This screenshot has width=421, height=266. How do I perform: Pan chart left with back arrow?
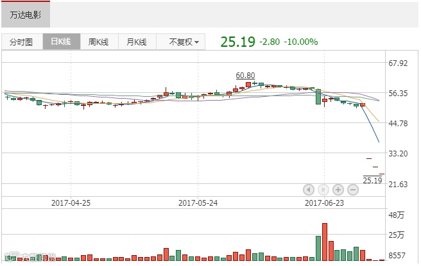coord(309,190)
